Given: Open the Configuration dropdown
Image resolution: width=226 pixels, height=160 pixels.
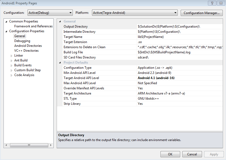Looking at the screenshot, I should tap(50, 13).
